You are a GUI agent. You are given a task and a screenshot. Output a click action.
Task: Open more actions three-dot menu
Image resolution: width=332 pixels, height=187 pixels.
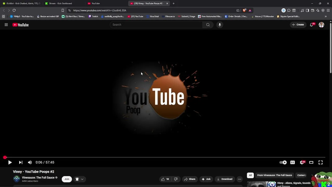tap(240, 179)
